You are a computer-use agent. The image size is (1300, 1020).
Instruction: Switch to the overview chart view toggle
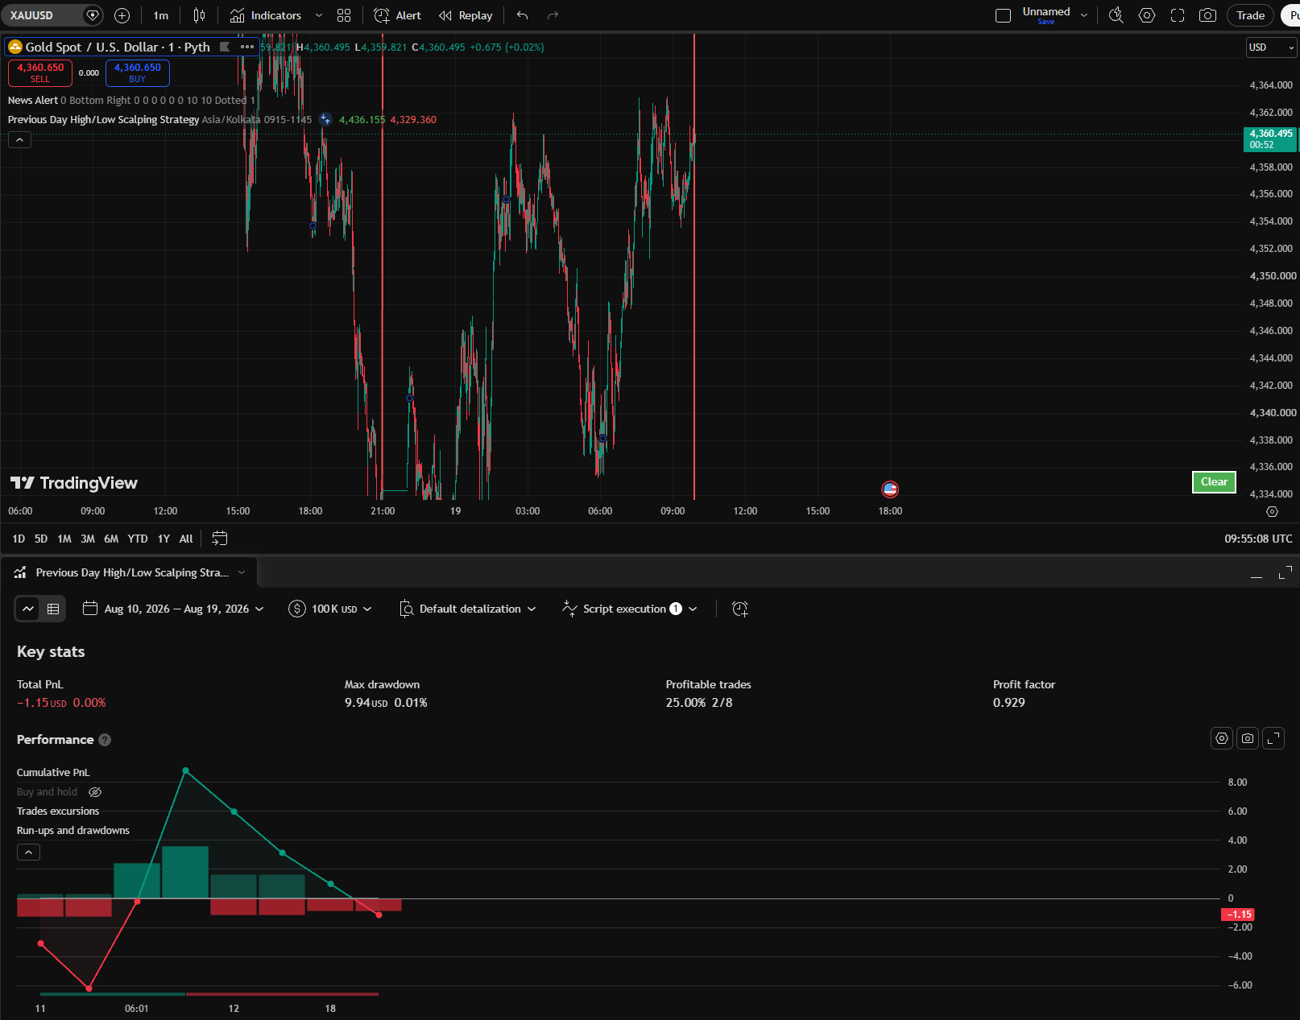(28, 609)
